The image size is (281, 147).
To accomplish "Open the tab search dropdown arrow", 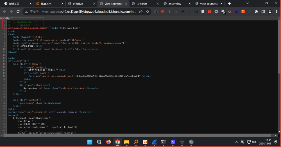I will 248,3.
